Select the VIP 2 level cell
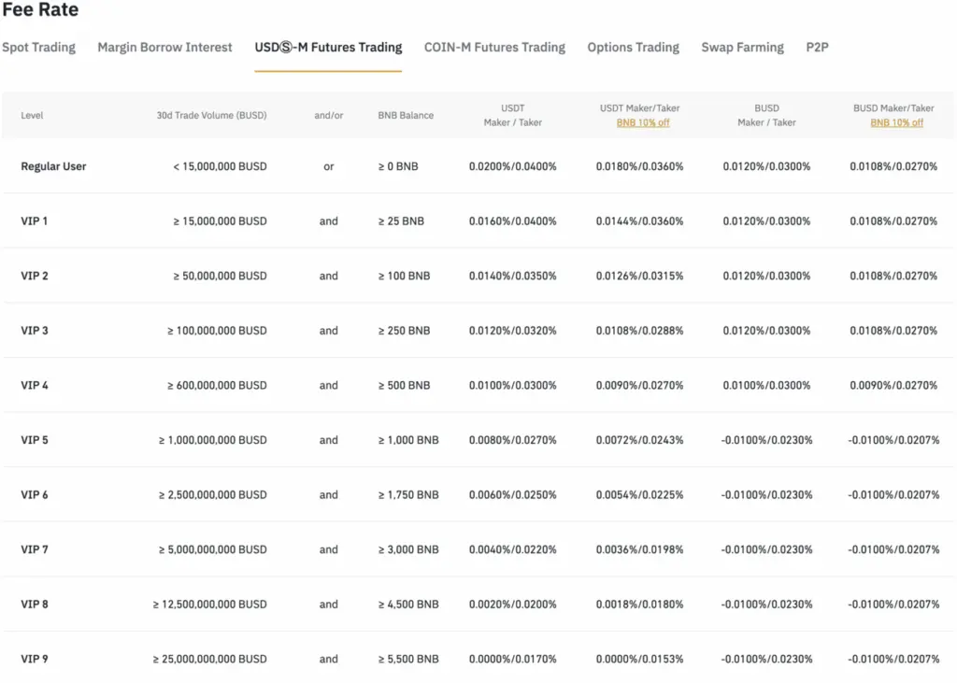Viewport: 957px width, 683px height. 35,276
